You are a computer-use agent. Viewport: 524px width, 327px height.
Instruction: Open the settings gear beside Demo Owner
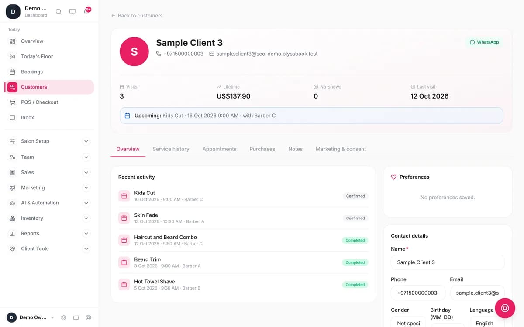click(64, 317)
